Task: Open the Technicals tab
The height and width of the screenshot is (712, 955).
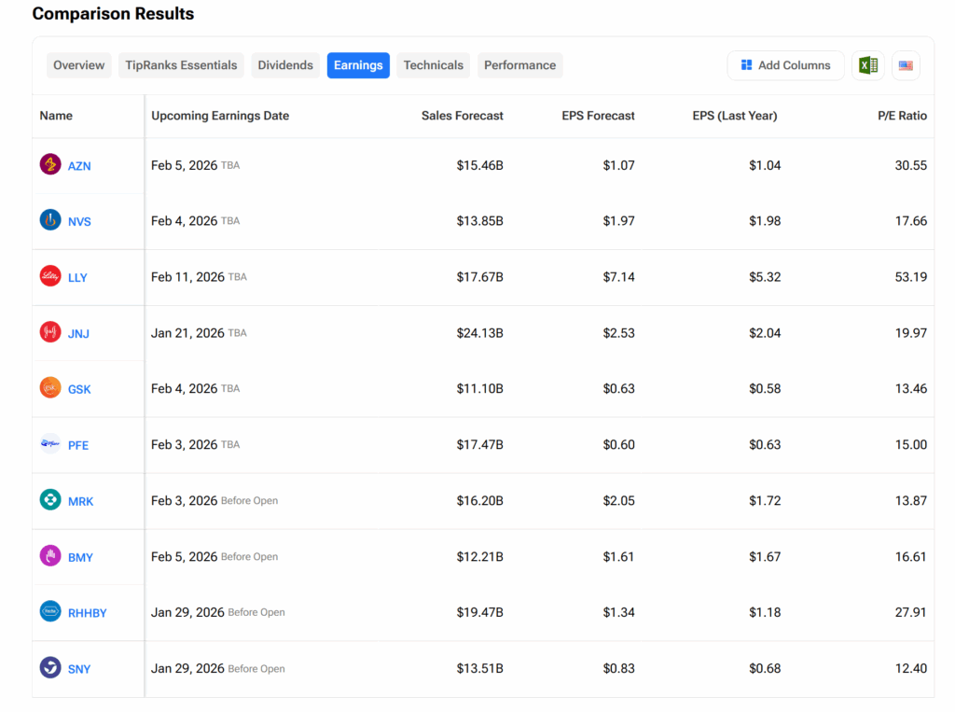Action: pyautogui.click(x=433, y=65)
